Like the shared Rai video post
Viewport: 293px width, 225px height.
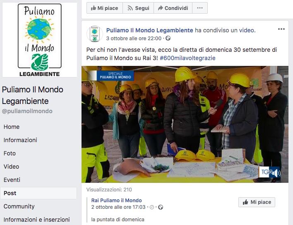(x=257, y=202)
